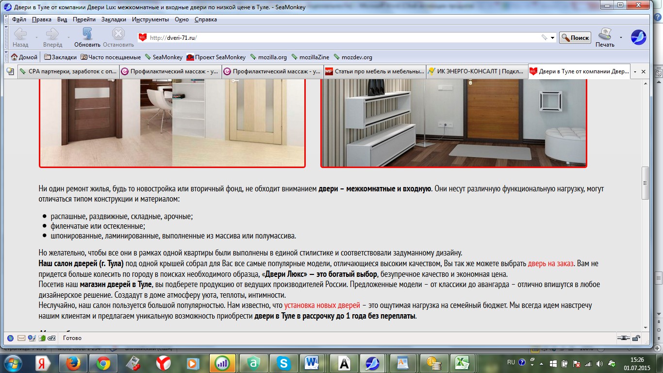The width and height of the screenshot is (663, 373).
Task: Switch to the CPA партнерки tab
Action: pos(68,71)
